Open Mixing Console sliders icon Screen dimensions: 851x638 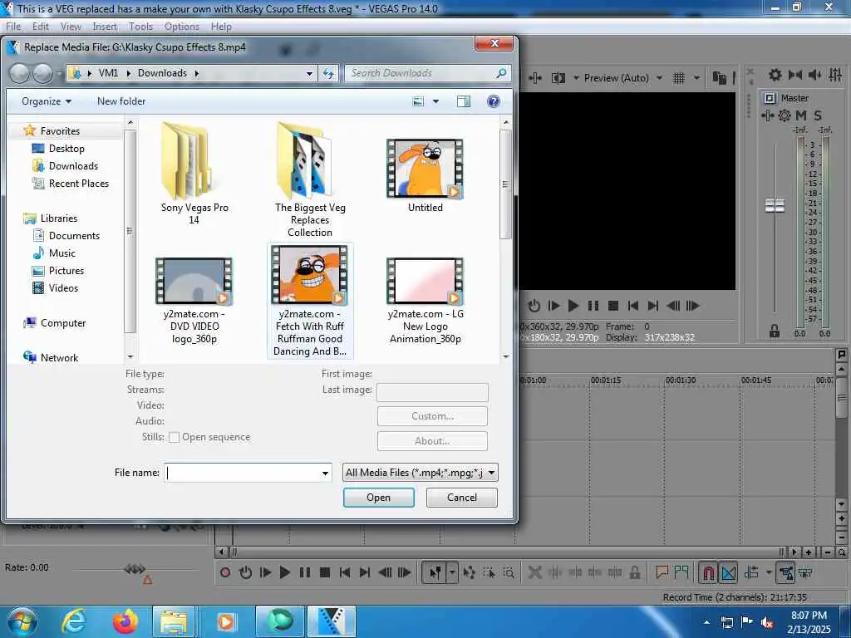tap(836, 75)
